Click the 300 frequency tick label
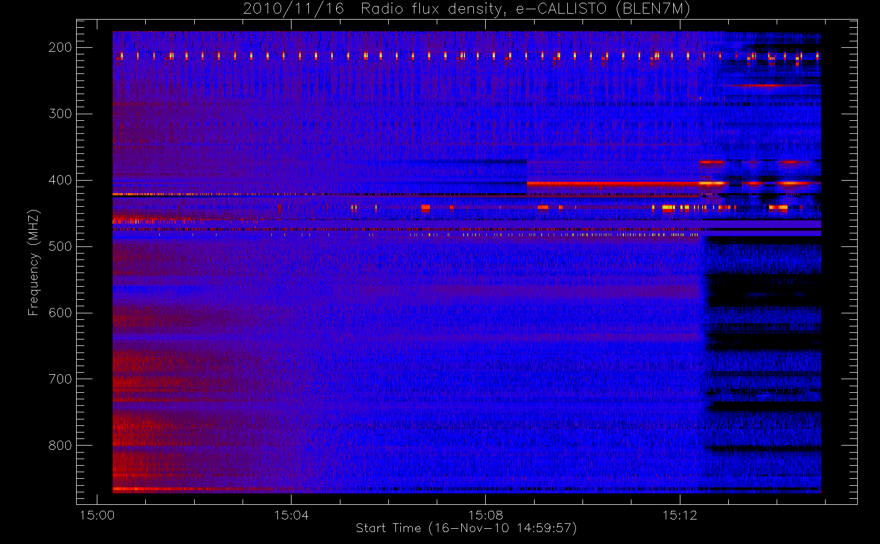 tap(60, 114)
